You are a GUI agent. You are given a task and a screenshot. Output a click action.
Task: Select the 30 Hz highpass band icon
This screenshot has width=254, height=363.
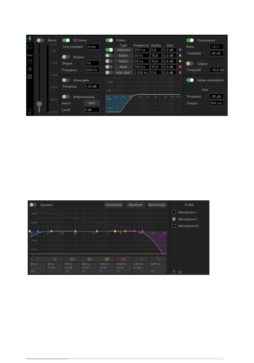tap(38, 259)
